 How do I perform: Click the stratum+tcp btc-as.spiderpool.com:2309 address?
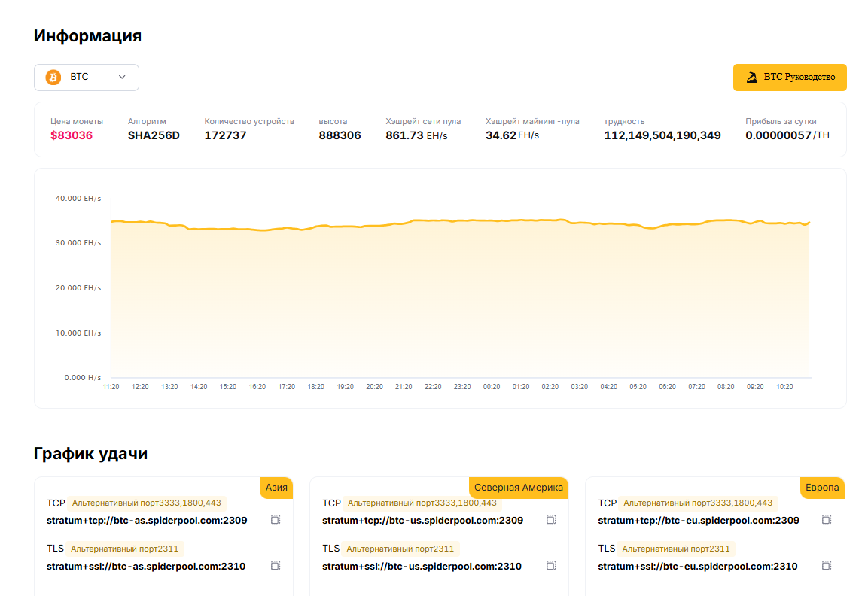click(147, 520)
